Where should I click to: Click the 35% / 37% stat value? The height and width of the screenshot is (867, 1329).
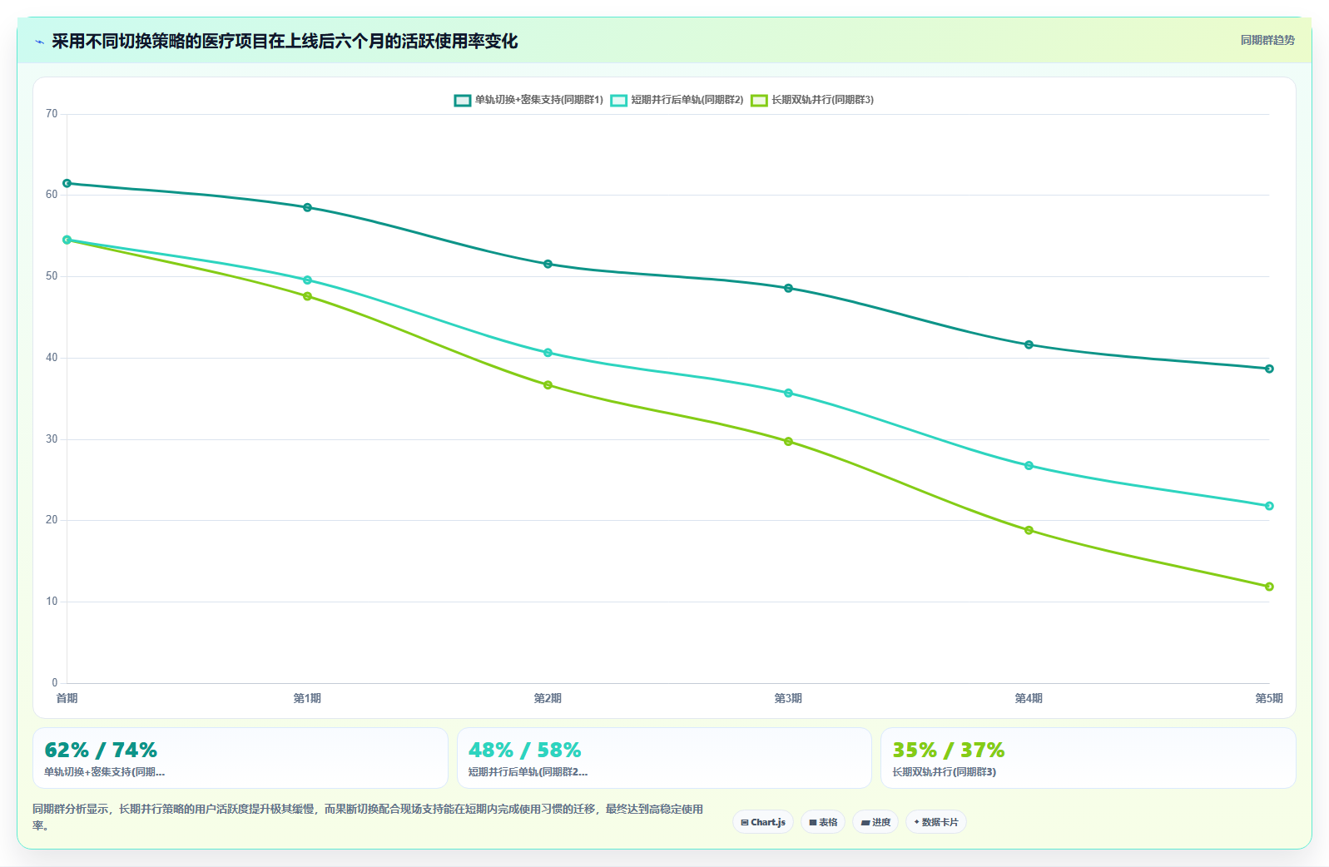click(949, 751)
